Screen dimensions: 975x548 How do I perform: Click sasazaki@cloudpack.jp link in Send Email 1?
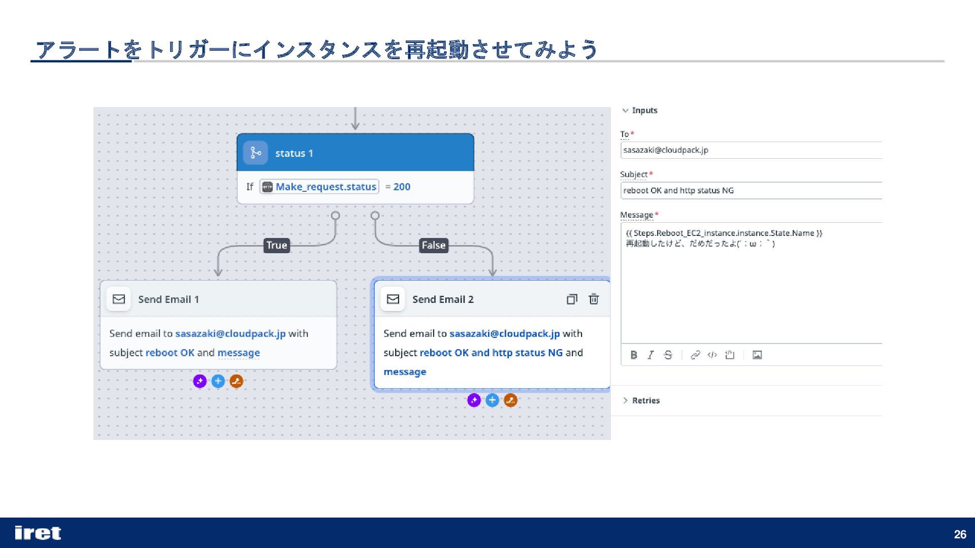(x=231, y=333)
